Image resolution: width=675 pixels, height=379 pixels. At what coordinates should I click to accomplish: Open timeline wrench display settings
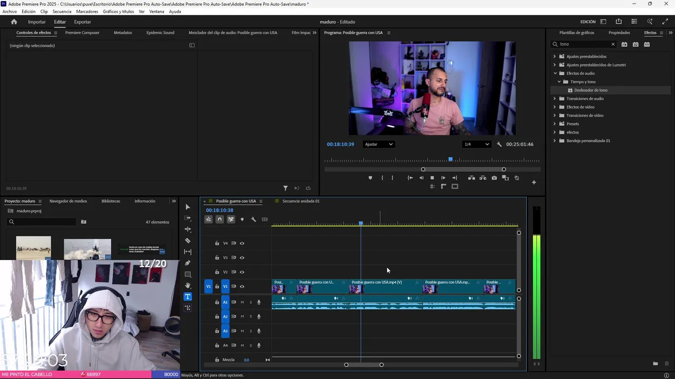pyautogui.click(x=253, y=220)
